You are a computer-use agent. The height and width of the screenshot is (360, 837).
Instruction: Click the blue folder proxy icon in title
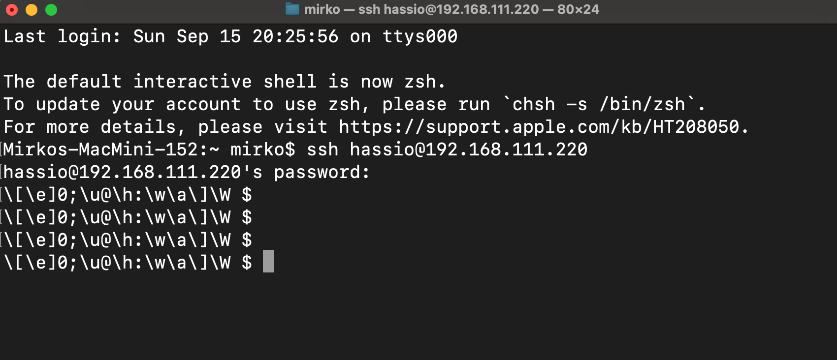[292, 9]
